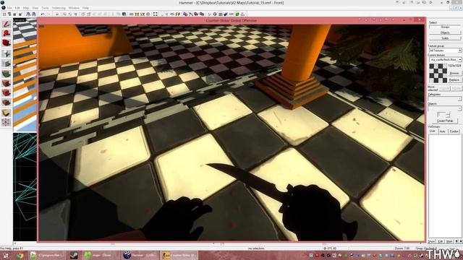
Task: Set select mode to Solids
Action: [445, 38]
